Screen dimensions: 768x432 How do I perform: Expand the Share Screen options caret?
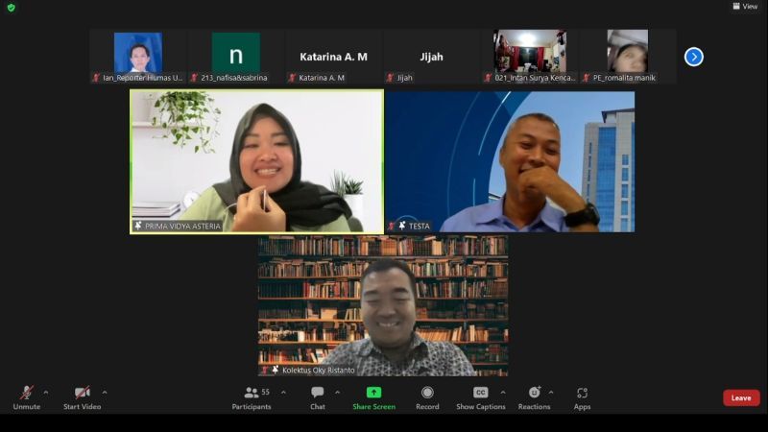point(396,392)
